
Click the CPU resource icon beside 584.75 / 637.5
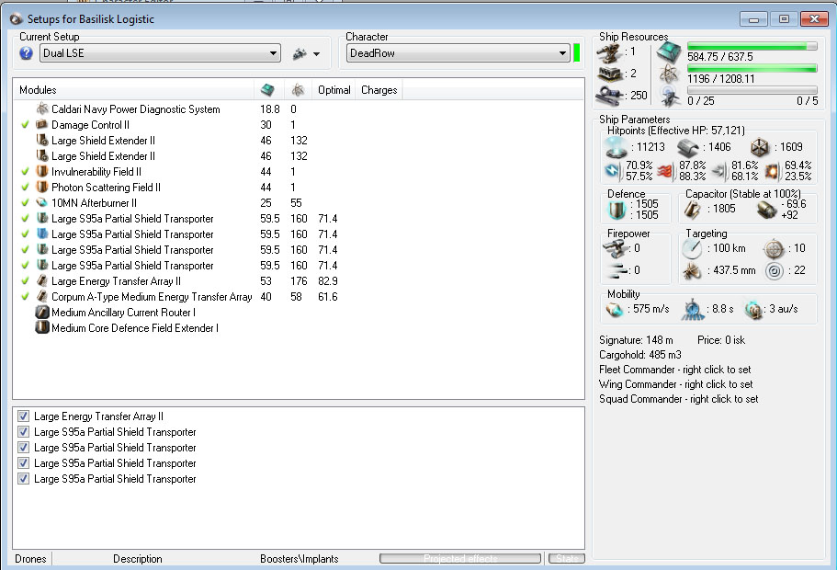pyautogui.click(x=669, y=52)
